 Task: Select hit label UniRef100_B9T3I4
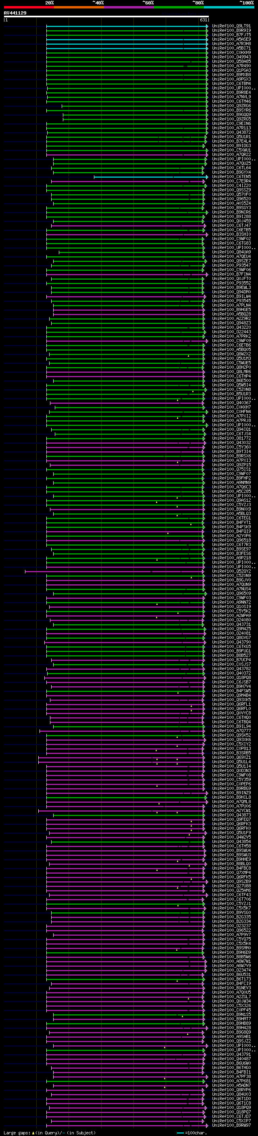coord(231,452)
